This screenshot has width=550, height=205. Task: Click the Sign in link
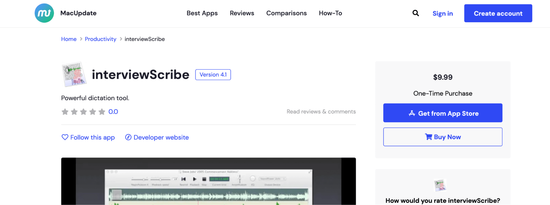[x=443, y=13]
